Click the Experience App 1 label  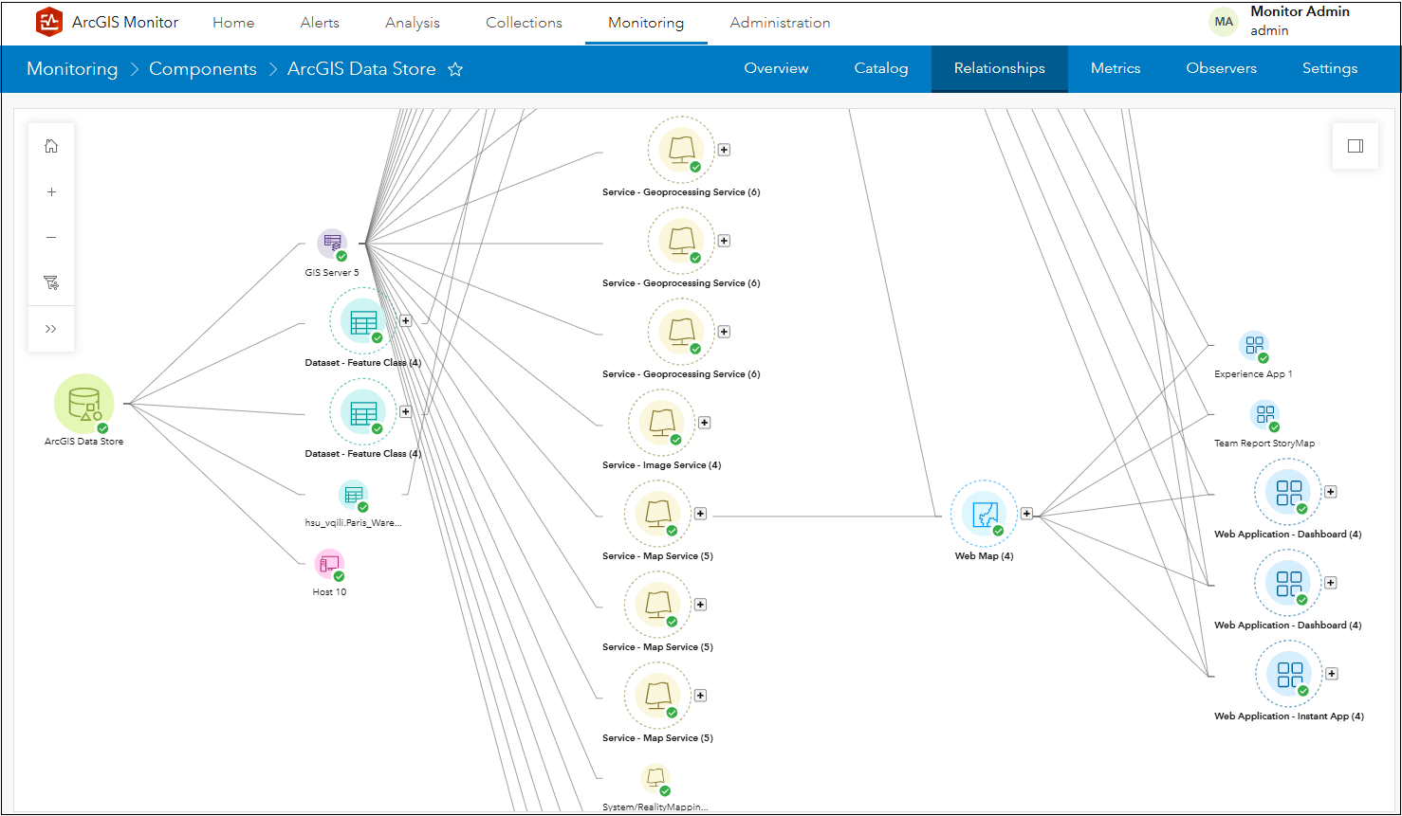click(x=1253, y=374)
